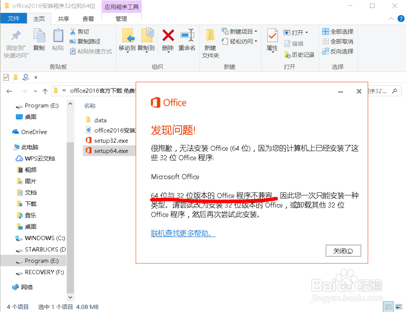Switch to the 管理 tab
406x312 pixels.
click(121, 19)
